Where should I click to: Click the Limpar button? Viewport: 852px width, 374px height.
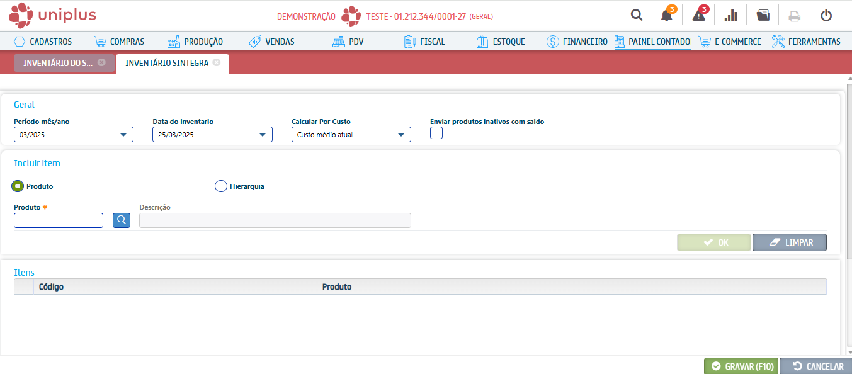789,242
